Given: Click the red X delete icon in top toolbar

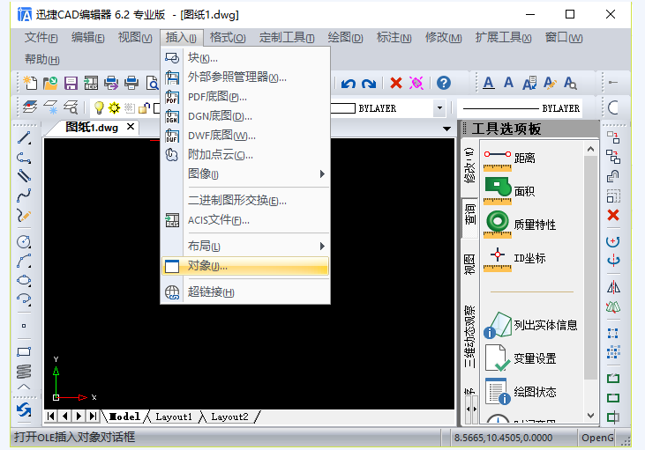Looking at the screenshot, I should [395, 83].
